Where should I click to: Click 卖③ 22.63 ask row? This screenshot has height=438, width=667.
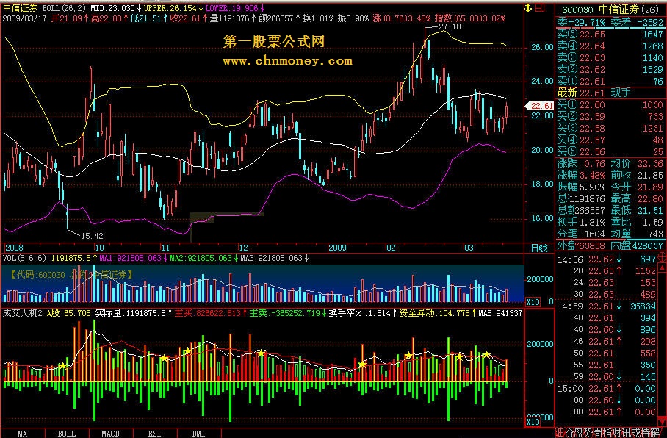point(610,57)
